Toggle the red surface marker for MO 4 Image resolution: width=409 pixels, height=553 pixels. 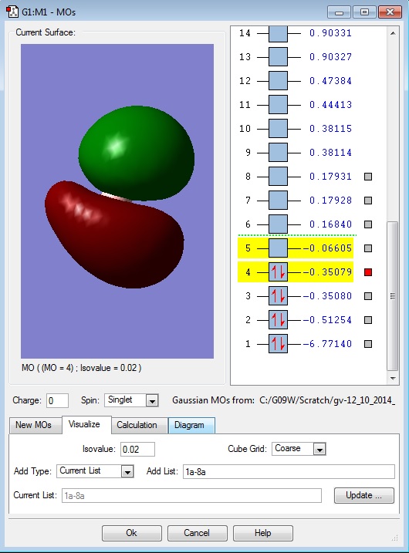point(368,272)
